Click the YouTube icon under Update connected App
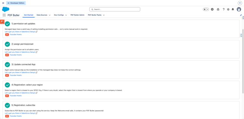Viewport: 244px width, 119px height. pos(7,75)
